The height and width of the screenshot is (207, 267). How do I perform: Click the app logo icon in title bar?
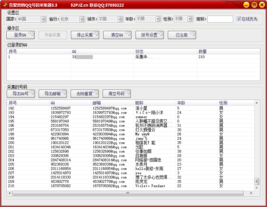[x=4, y=5]
